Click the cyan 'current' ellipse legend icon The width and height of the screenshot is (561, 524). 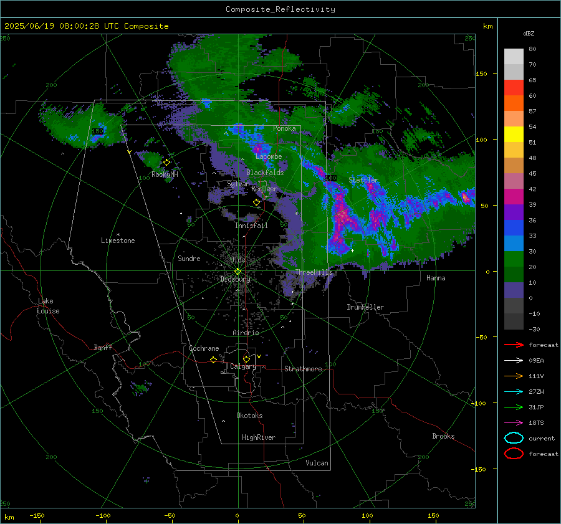[x=514, y=438]
